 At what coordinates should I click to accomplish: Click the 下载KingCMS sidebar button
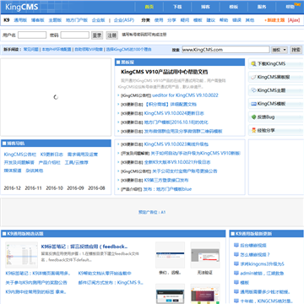(x=276, y=64)
